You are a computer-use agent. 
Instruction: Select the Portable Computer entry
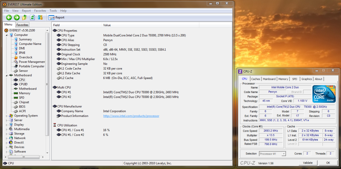tap(32, 66)
